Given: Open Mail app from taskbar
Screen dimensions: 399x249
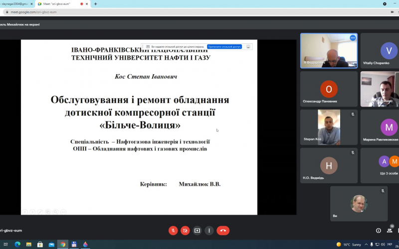Looking at the screenshot, I should [x=51, y=245].
